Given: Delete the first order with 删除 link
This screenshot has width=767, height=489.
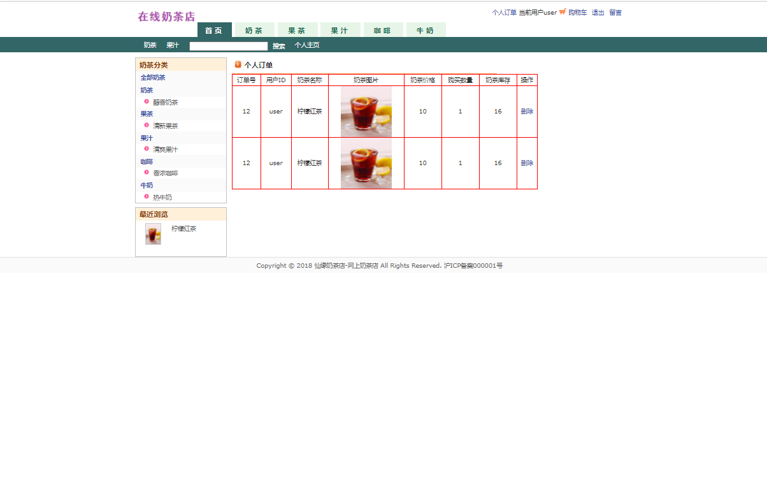Looking at the screenshot, I should [527, 110].
